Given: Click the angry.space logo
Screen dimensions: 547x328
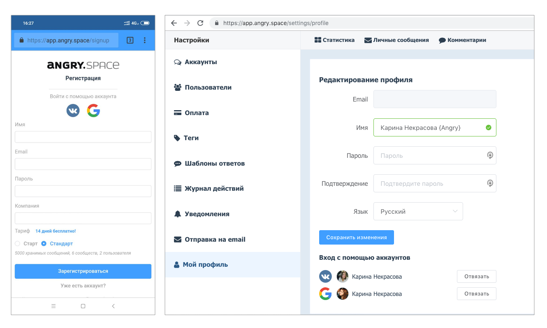Looking at the screenshot, I should pyautogui.click(x=83, y=65).
